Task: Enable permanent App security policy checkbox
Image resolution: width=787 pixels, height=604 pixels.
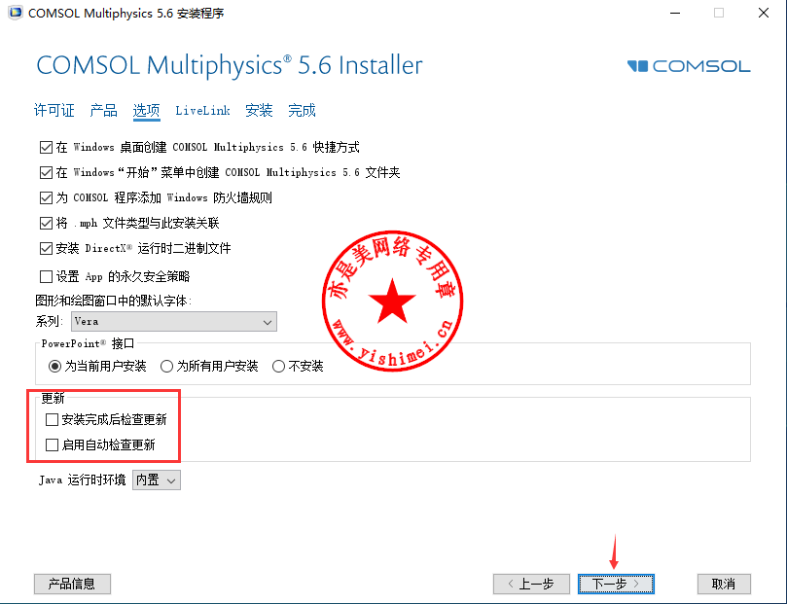Action: click(46, 276)
